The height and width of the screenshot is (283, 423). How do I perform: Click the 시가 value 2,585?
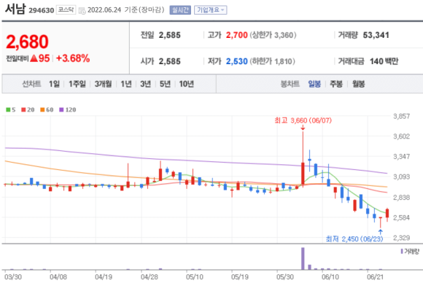[170, 61]
